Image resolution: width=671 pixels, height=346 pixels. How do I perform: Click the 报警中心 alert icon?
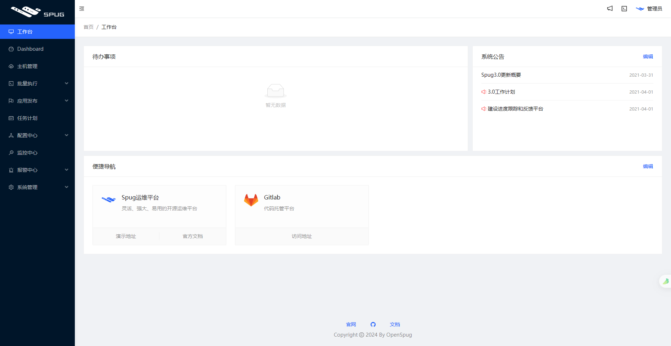(x=11, y=170)
